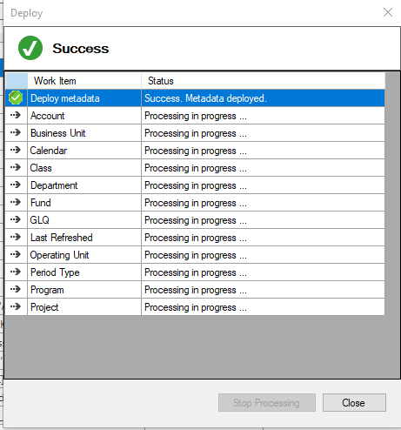Click the arrow icon beside Calendar row

pos(16,150)
